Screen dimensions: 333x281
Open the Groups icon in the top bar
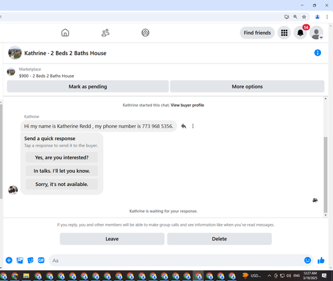[145, 33]
